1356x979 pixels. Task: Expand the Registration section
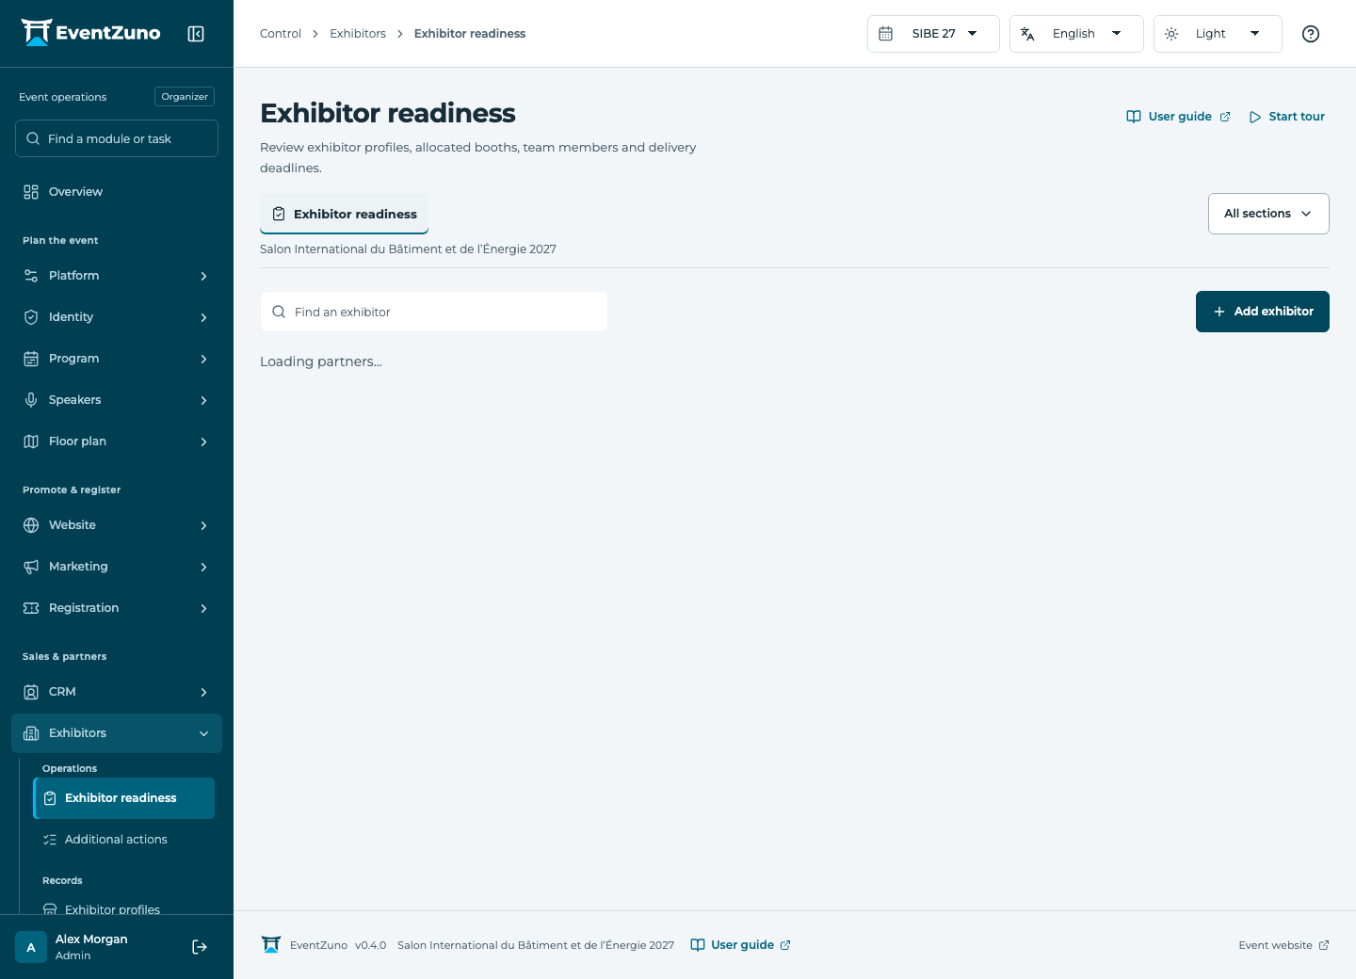(117, 608)
